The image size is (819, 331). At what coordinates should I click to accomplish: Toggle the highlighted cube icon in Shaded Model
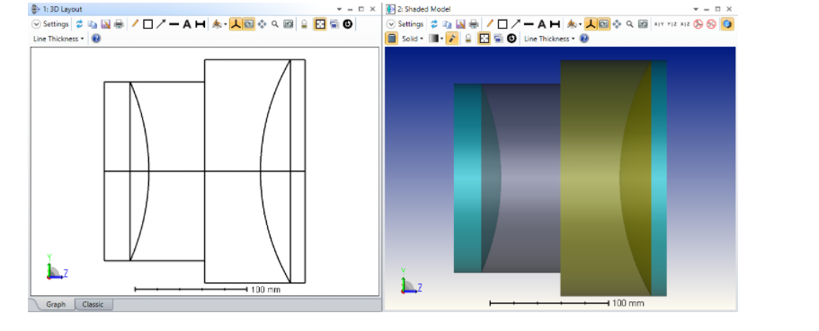(727, 24)
